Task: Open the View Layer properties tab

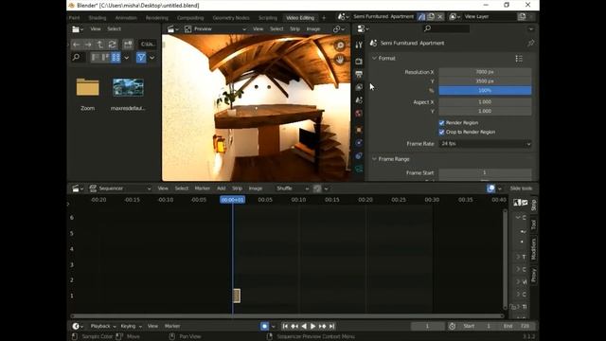Action: [359, 87]
